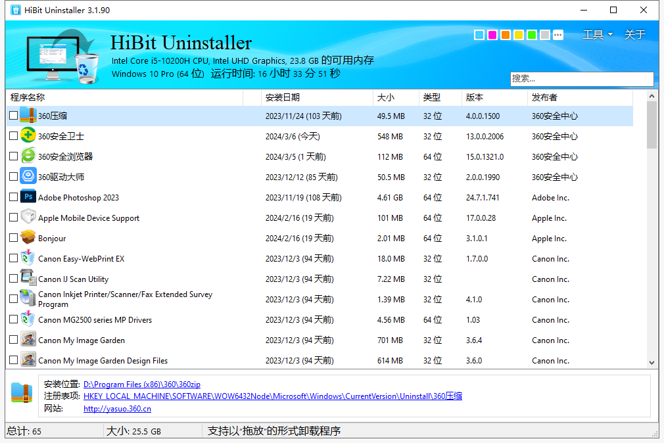
Task: Enable the Bonjour checkbox
Action: pyautogui.click(x=13, y=237)
